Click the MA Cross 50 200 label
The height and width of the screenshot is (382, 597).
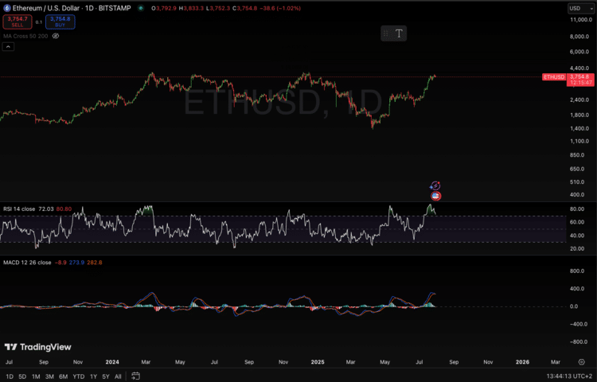pyautogui.click(x=25, y=36)
